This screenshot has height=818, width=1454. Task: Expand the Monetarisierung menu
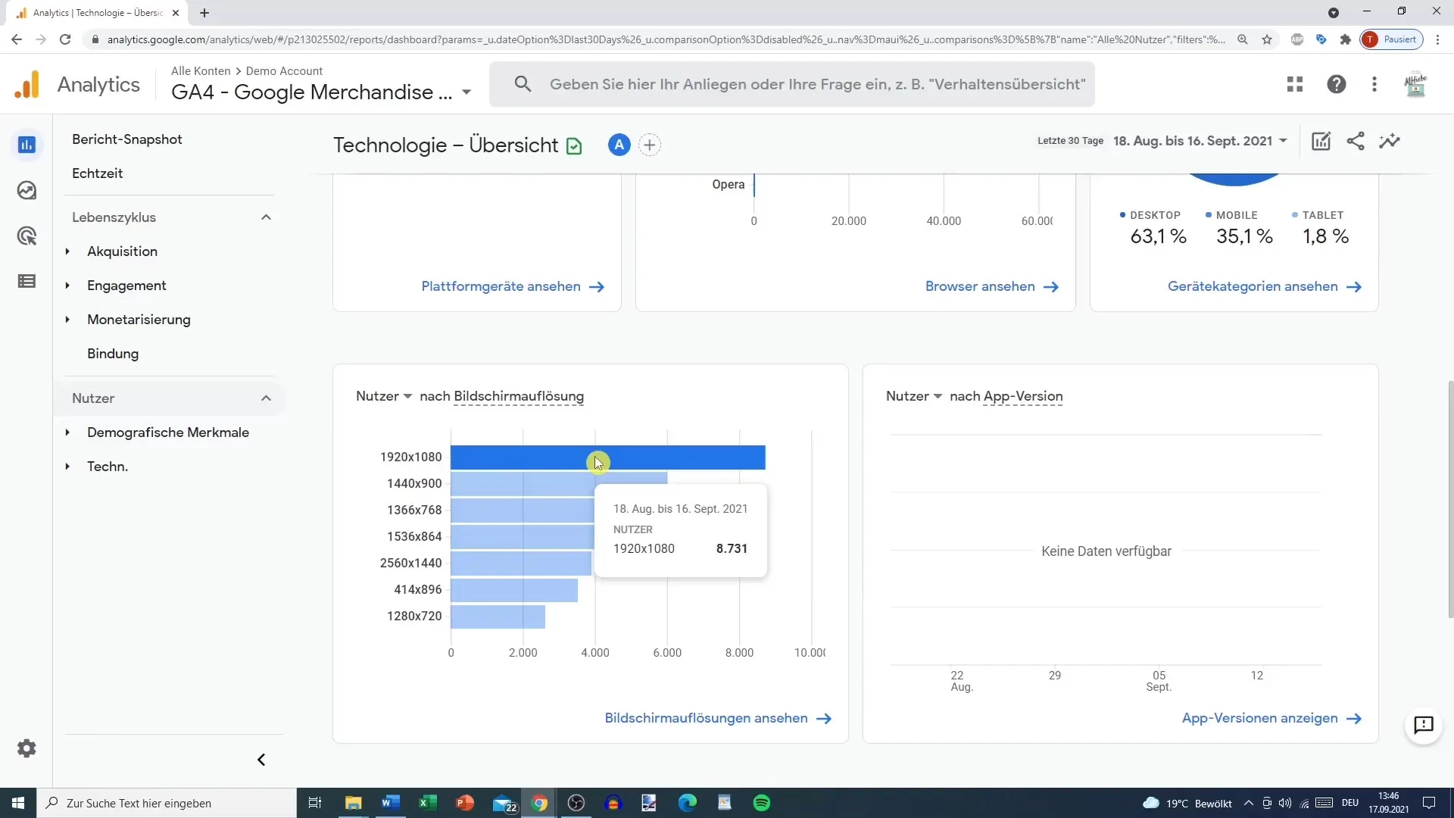[67, 320]
